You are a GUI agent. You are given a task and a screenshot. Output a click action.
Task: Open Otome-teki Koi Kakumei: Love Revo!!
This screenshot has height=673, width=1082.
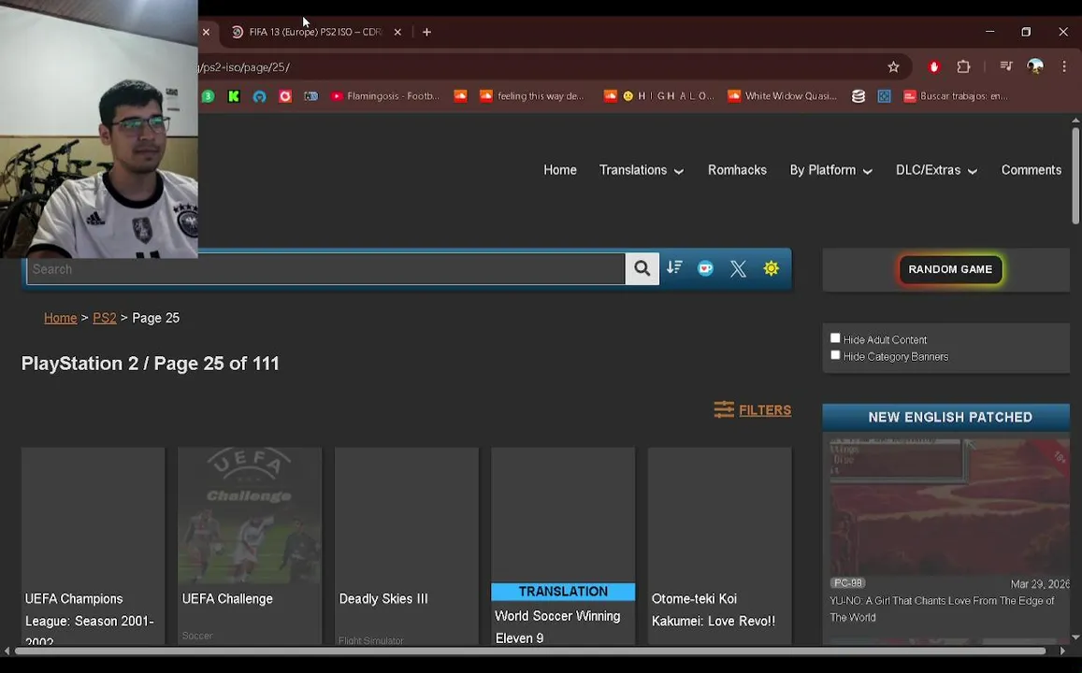point(719,545)
